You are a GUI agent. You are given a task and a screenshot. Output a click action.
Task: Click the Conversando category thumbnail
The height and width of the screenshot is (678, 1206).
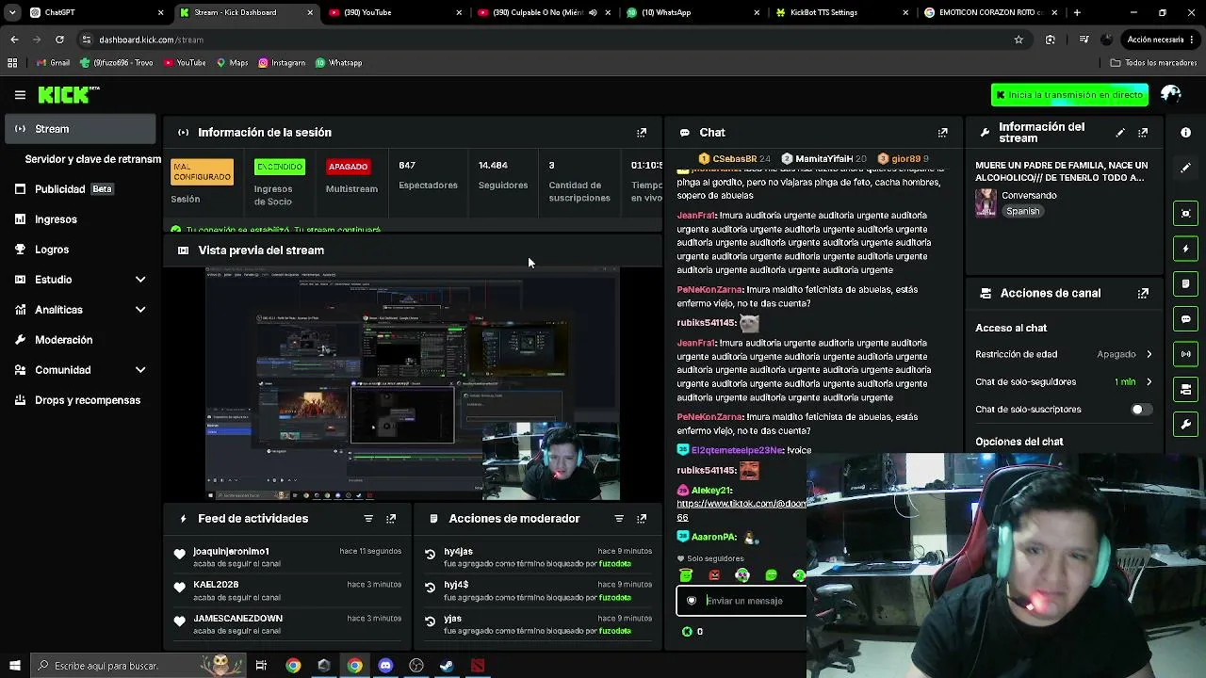pos(986,202)
